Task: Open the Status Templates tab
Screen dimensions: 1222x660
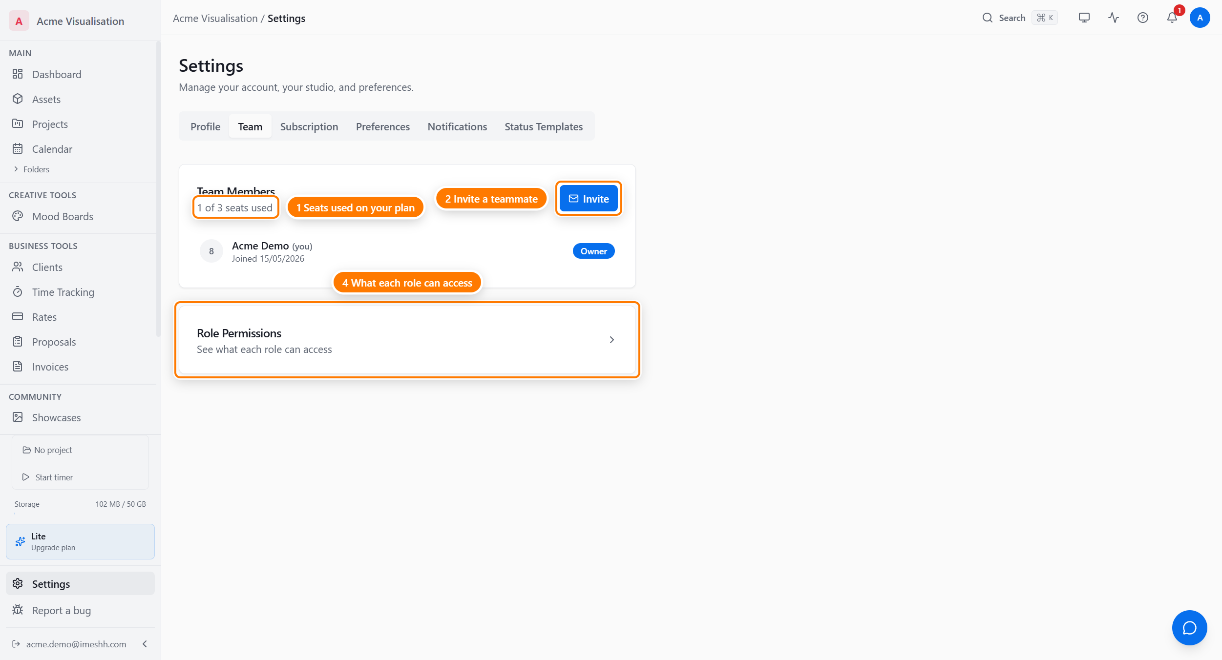Action: click(x=544, y=126)
